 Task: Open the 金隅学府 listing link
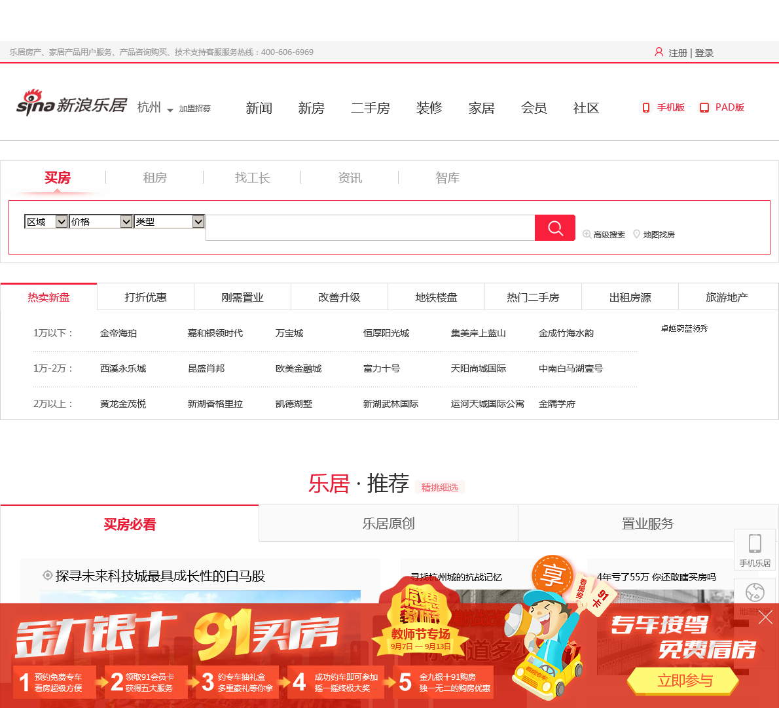click(x=557, y=404)
